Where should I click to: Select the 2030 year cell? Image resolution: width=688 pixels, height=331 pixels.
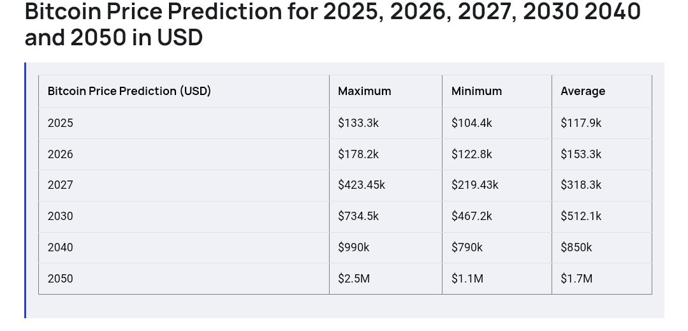click(x=61, y=216)
